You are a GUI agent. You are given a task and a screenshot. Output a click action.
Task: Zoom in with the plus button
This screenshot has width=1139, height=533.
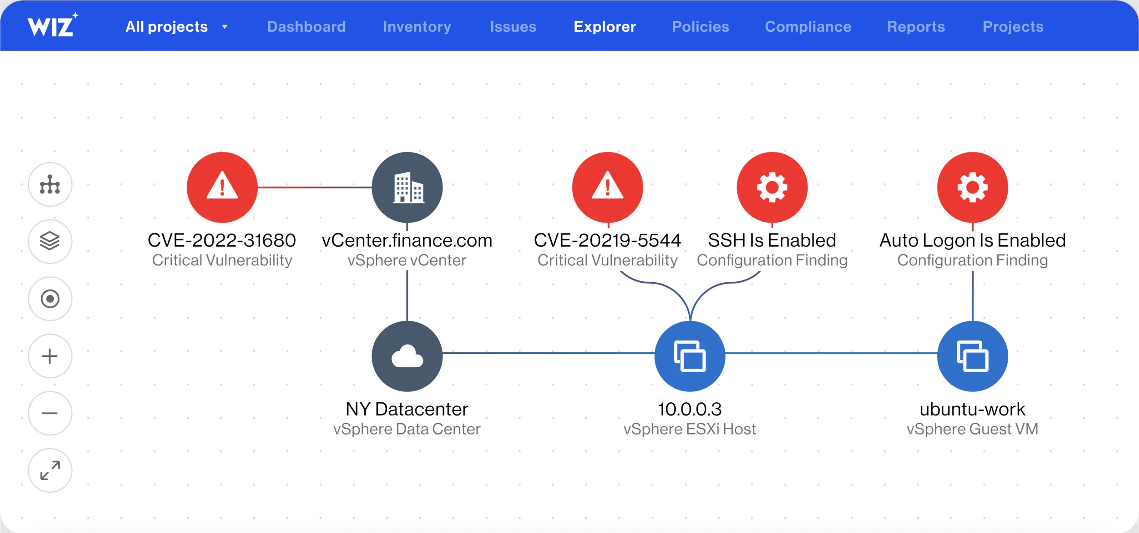50,356
